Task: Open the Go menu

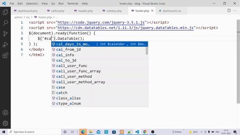Action: pos(53,3)
